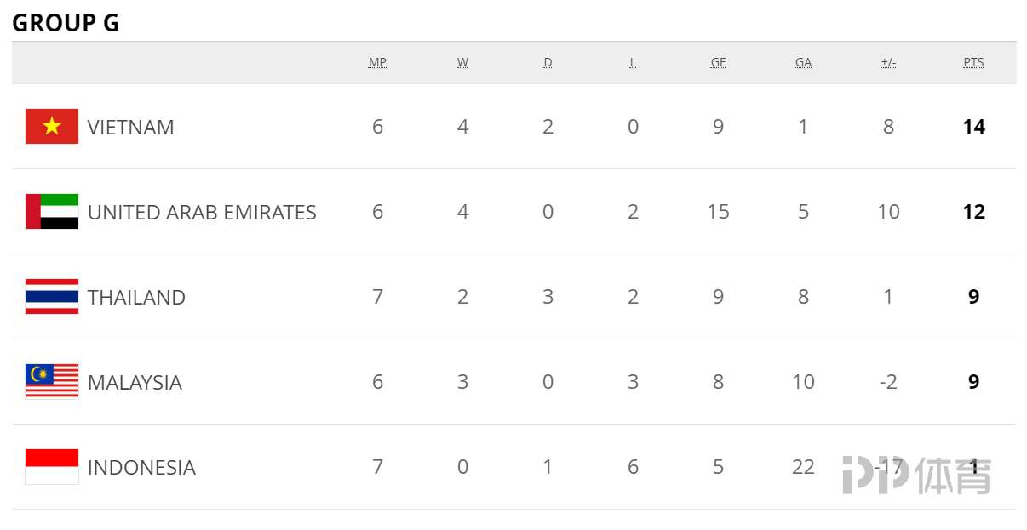Click the D column header

click(x=548, y=63)
